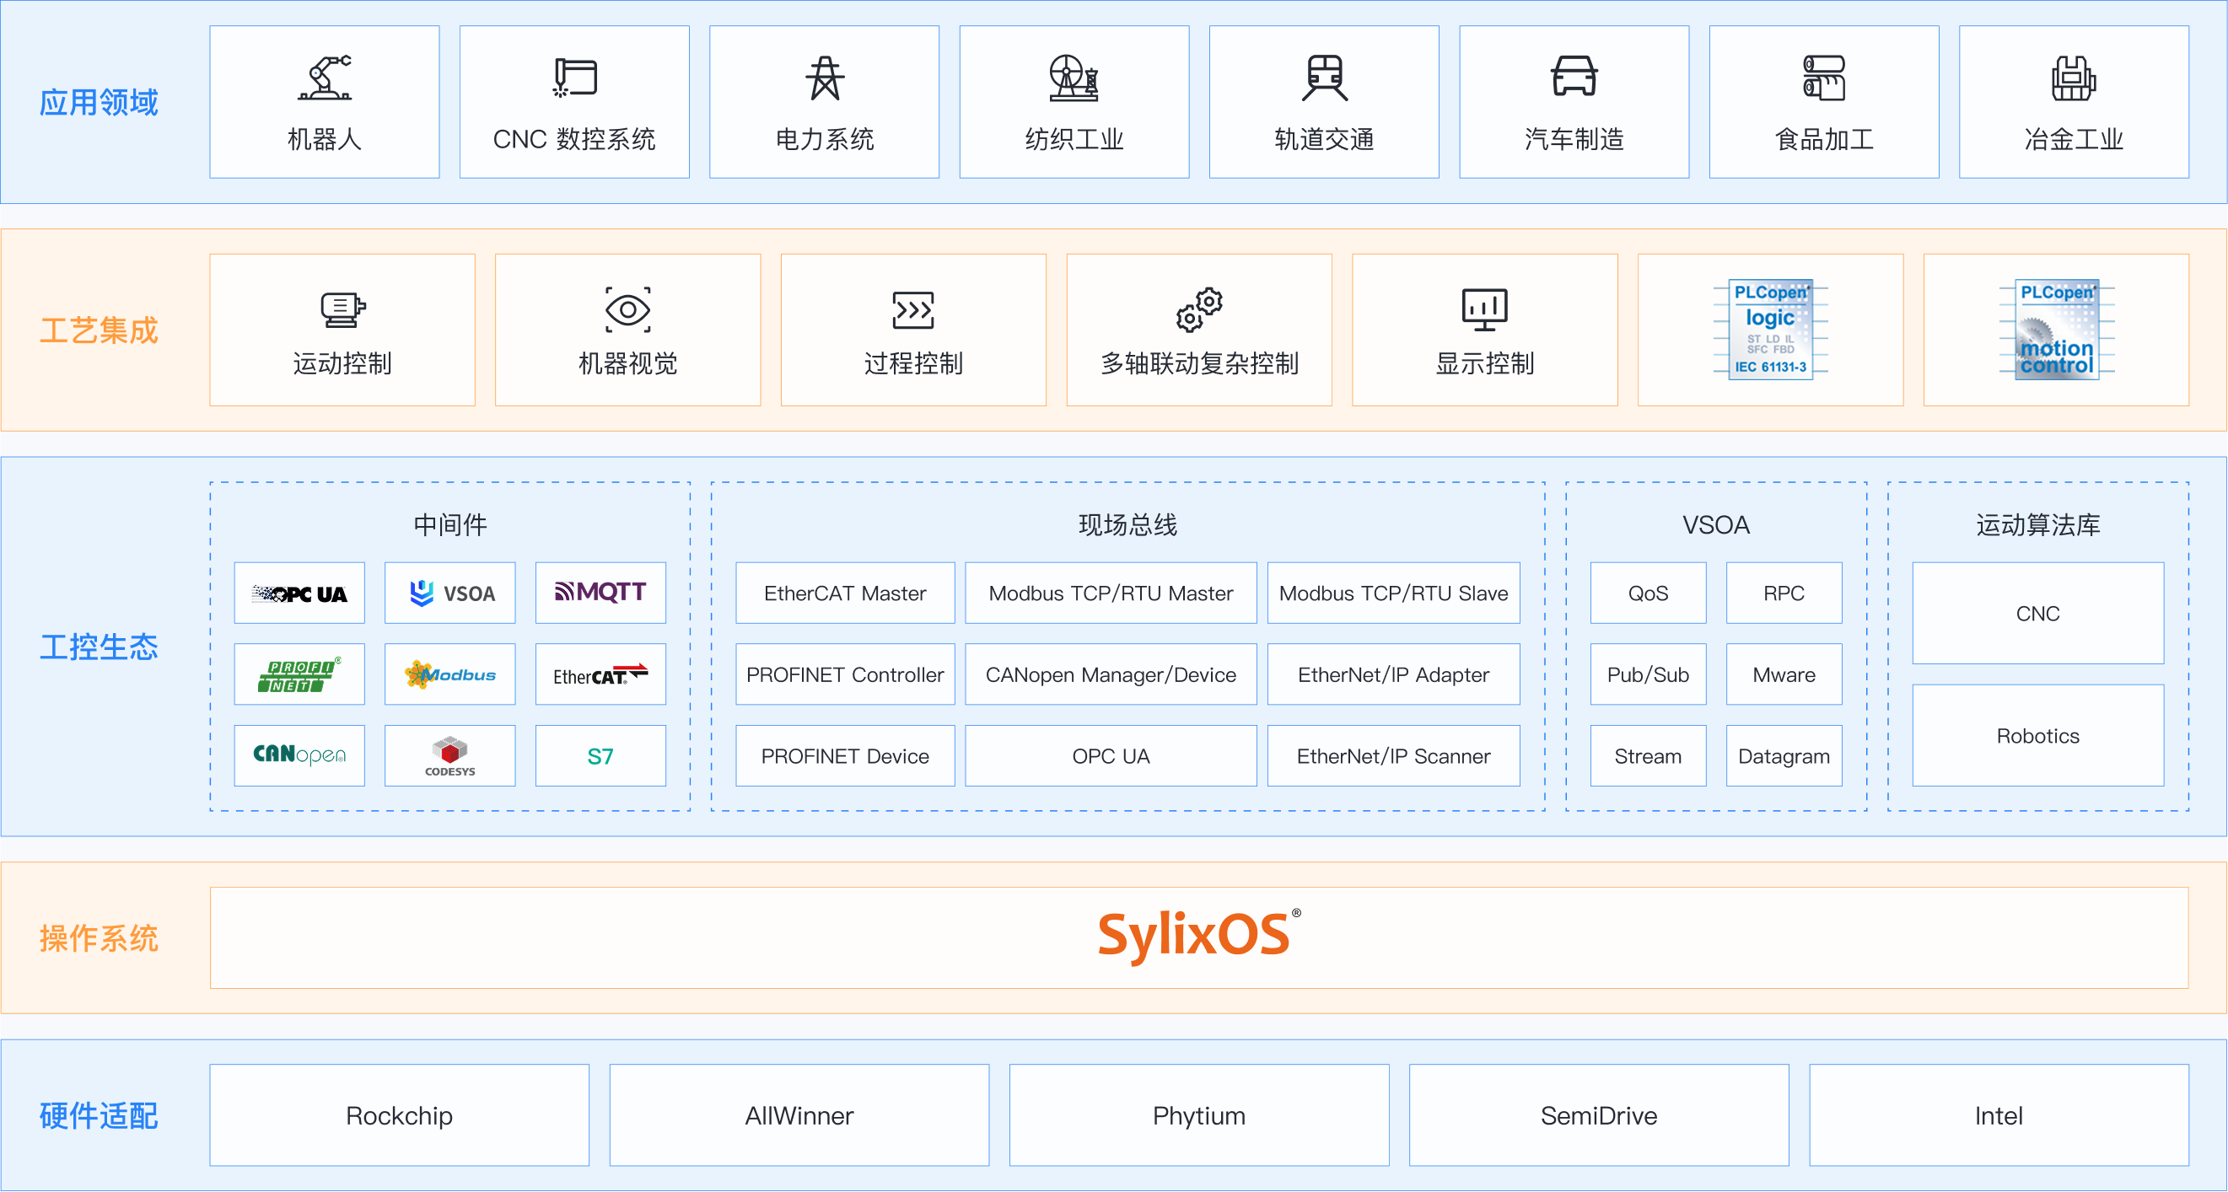Select the QoS box under VSOA
Viewport: 2228px width, 1192px height.
tap(1648, 593)
